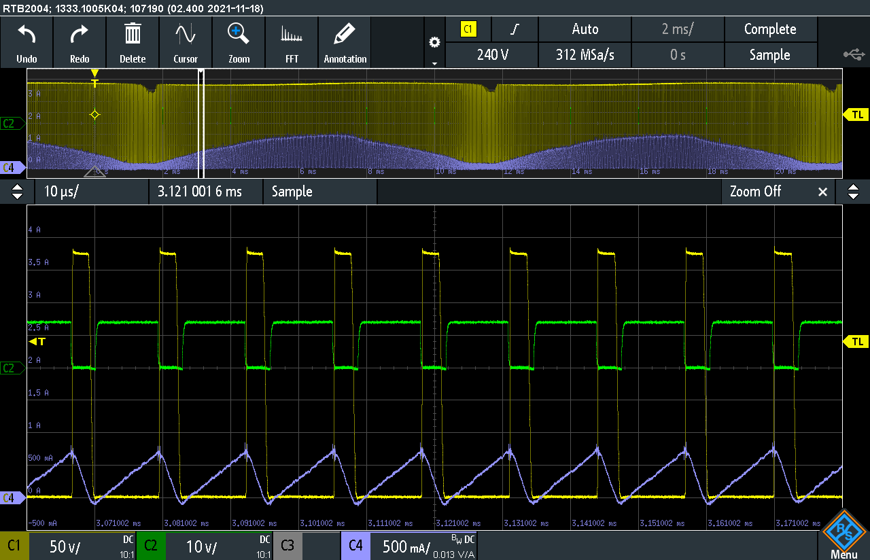Open the R&S Menu button
Screen dimensions: 870x560
point(843,534)
